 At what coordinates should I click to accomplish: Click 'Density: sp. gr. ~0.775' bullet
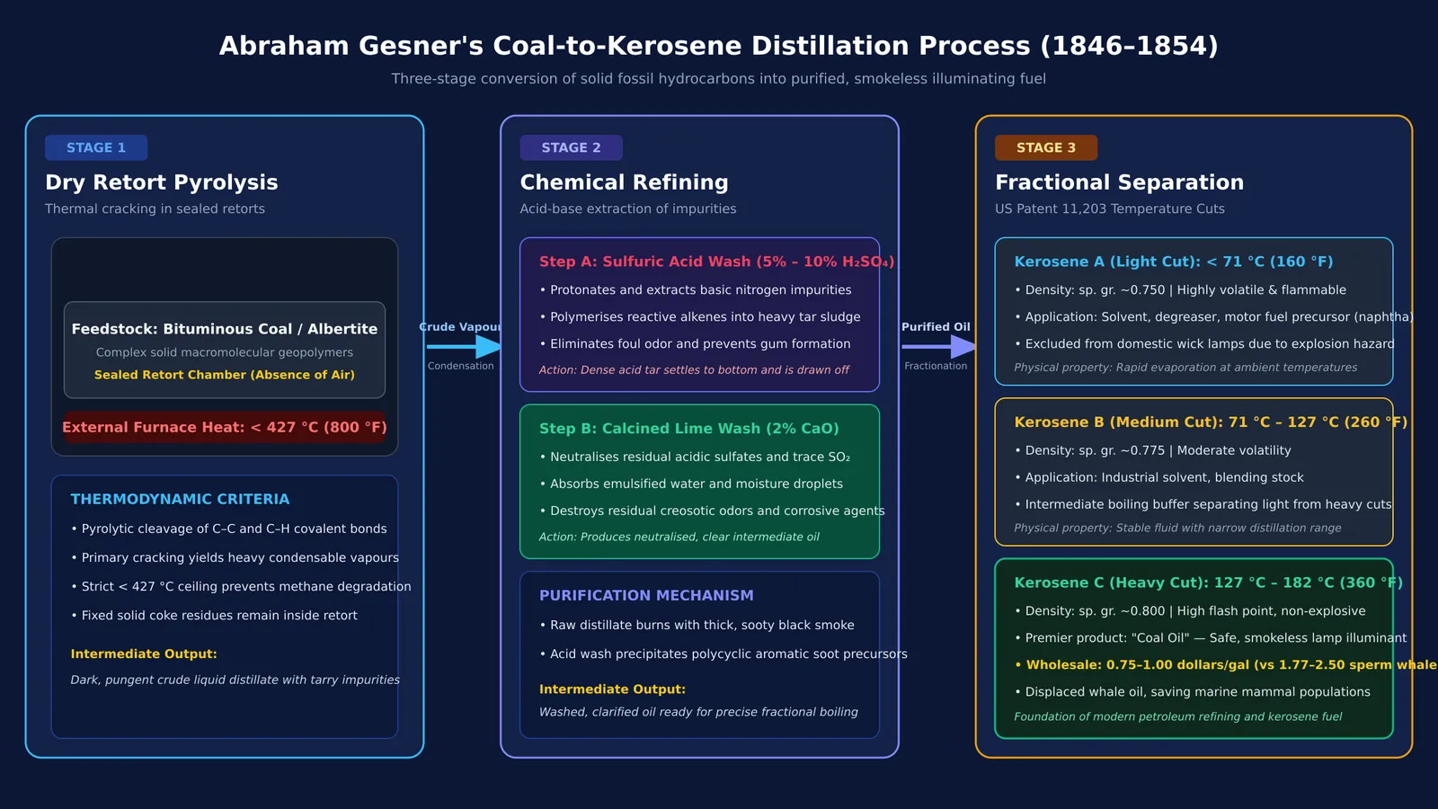(1152, 450)
